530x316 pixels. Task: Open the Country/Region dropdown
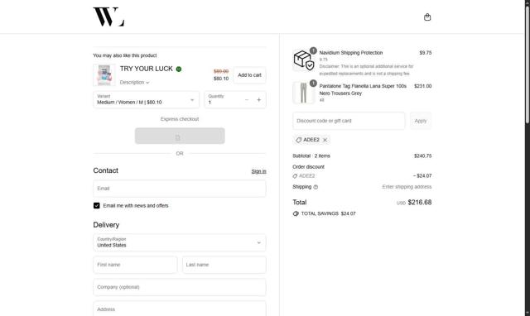180,242
